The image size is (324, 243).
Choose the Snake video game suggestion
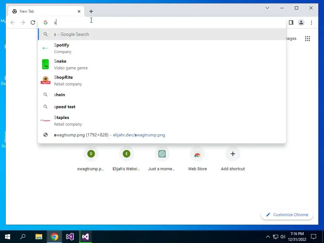click(x=162, y=65)
